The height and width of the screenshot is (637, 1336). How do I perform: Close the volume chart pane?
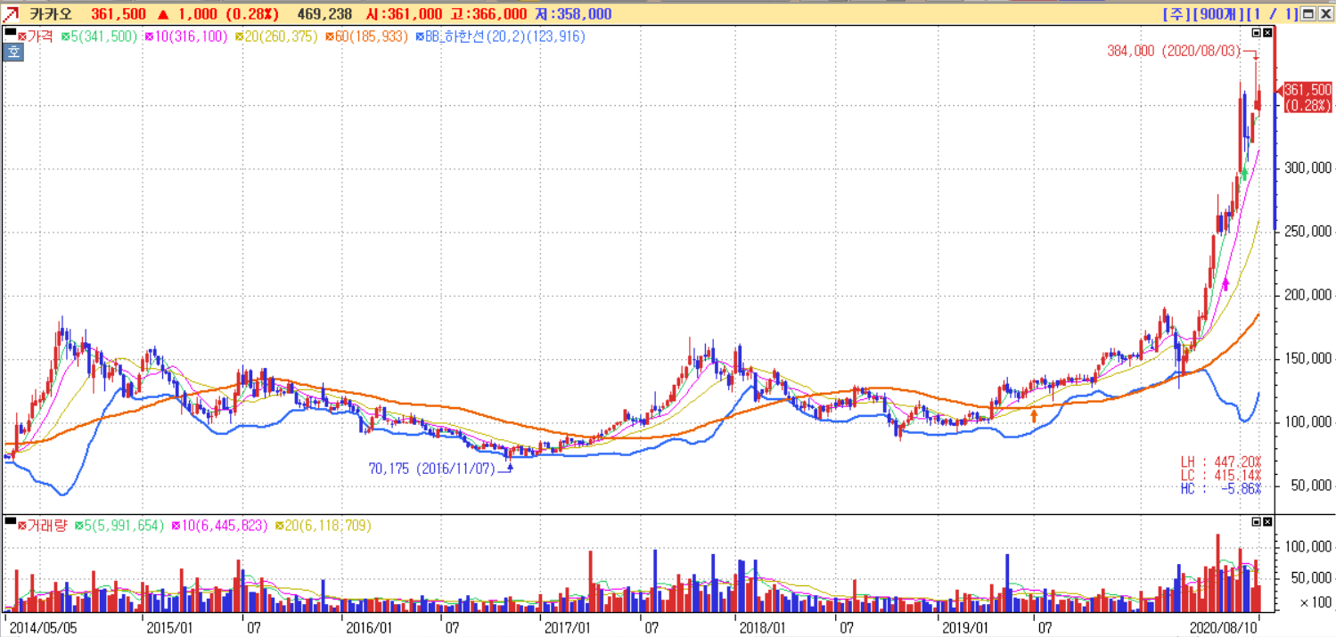[x=1268, y=521]
